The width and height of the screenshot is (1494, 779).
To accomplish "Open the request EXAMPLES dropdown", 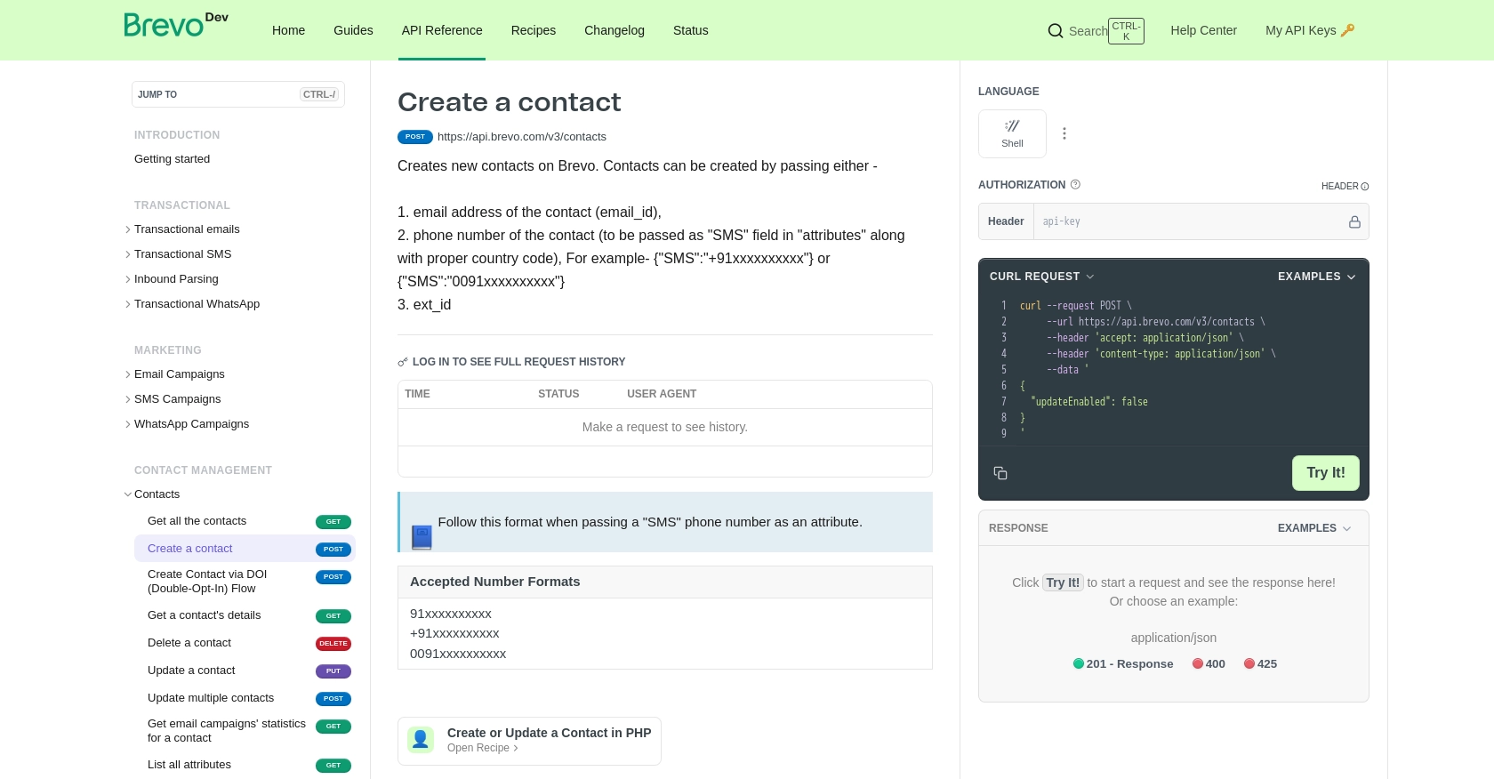I will [1316, 277].
